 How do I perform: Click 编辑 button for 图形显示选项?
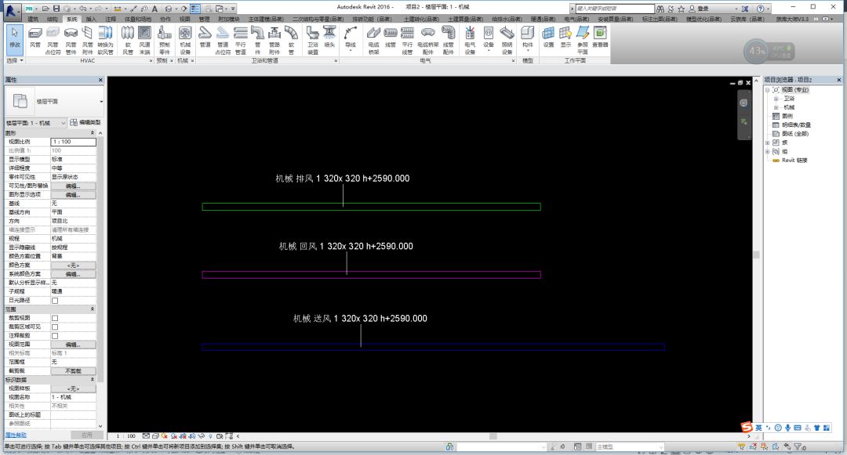(x=73, y=195)
